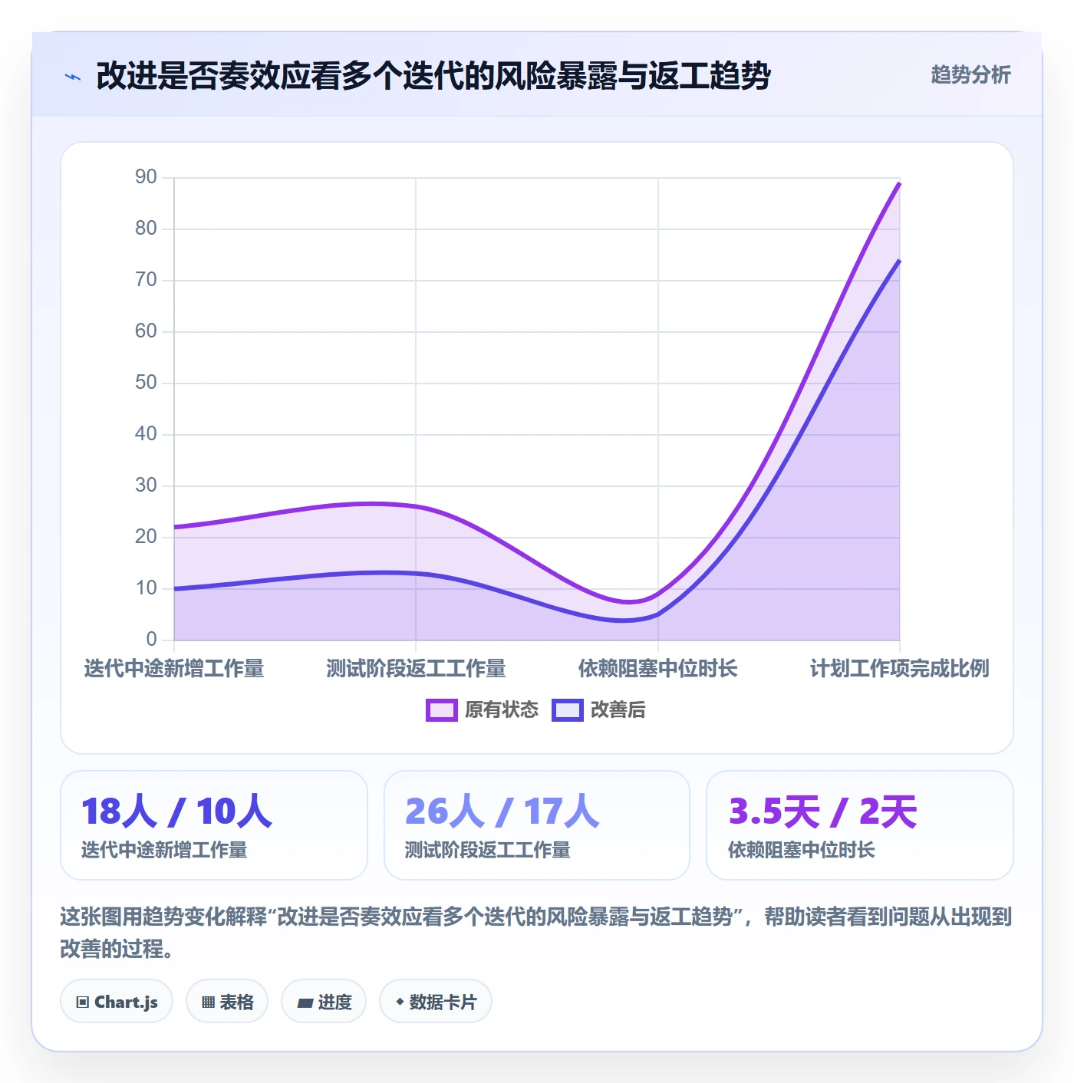1074x1083 pixels.
Task: Click the 趋势分析 label in the header
Action: [970, 74]
